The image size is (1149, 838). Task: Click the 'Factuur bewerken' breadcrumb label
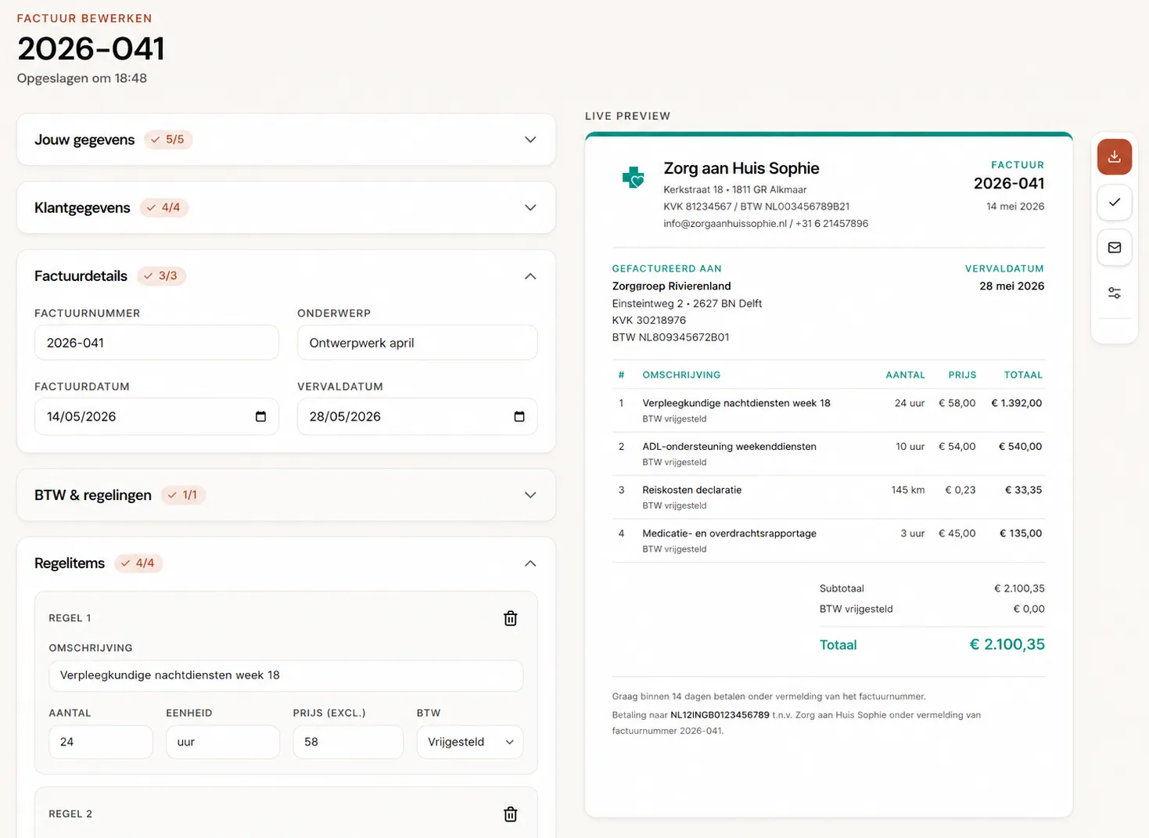tap(84, 18)
